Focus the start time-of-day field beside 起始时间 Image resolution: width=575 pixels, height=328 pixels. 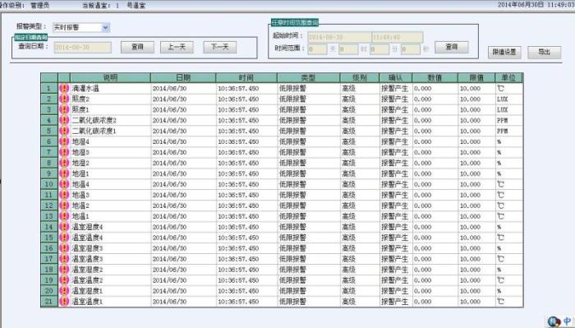pos(398,37)
